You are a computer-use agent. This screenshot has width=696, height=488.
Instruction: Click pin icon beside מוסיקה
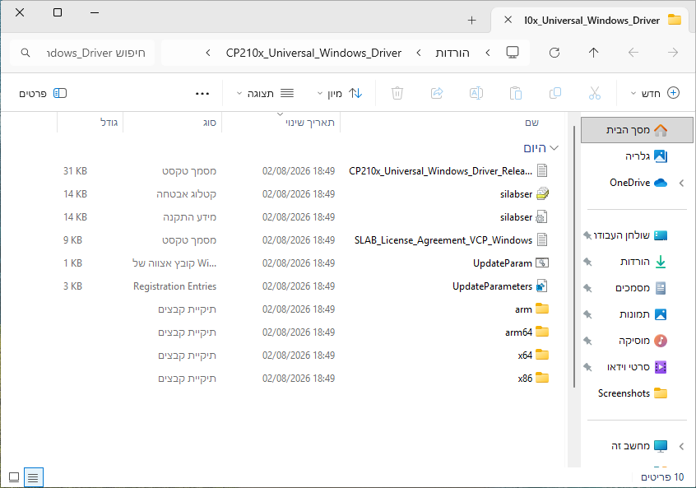click(587, 341)
